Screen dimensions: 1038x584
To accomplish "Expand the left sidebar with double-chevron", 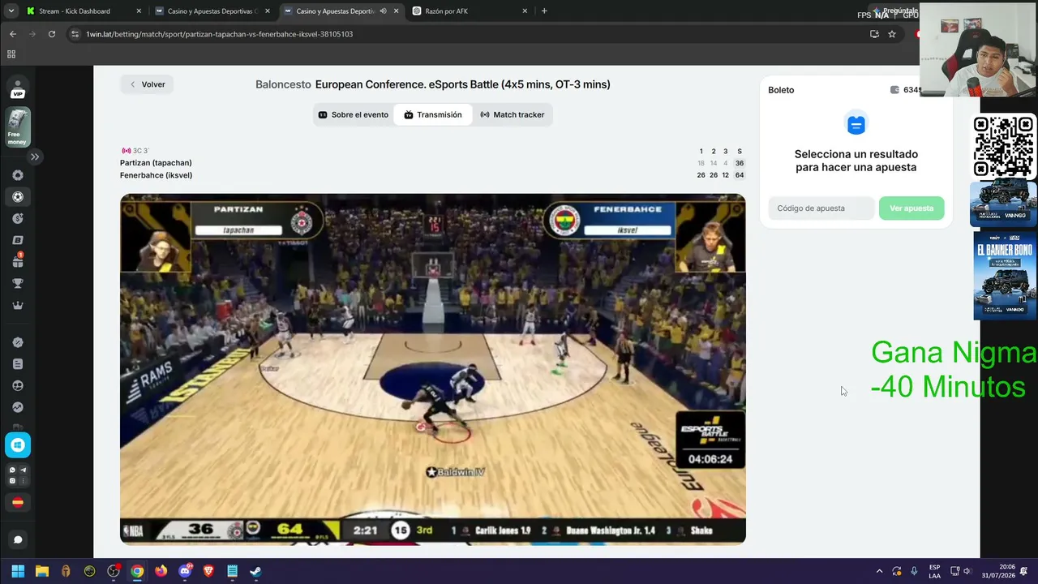I will pyautogui.click(x=35, y=157).
